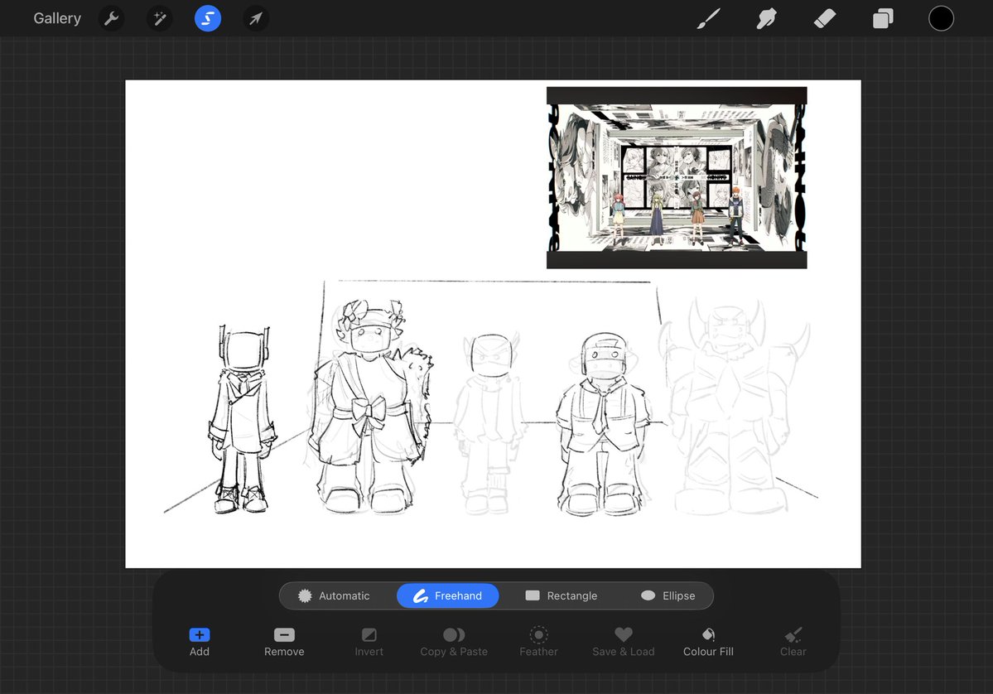The height and width of the screenshot is (694, 993).
Task: Open the Adjustments magic wand menu
Action: (x=160, y=18)
